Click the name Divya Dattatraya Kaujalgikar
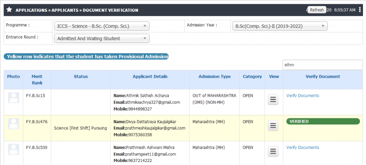Viewport: 366px width, 165px height. (x=151, y=121)
